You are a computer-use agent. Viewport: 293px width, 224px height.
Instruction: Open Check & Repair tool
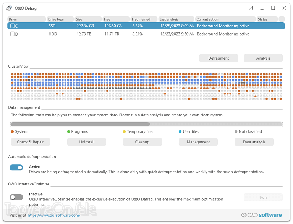point(31,142)
